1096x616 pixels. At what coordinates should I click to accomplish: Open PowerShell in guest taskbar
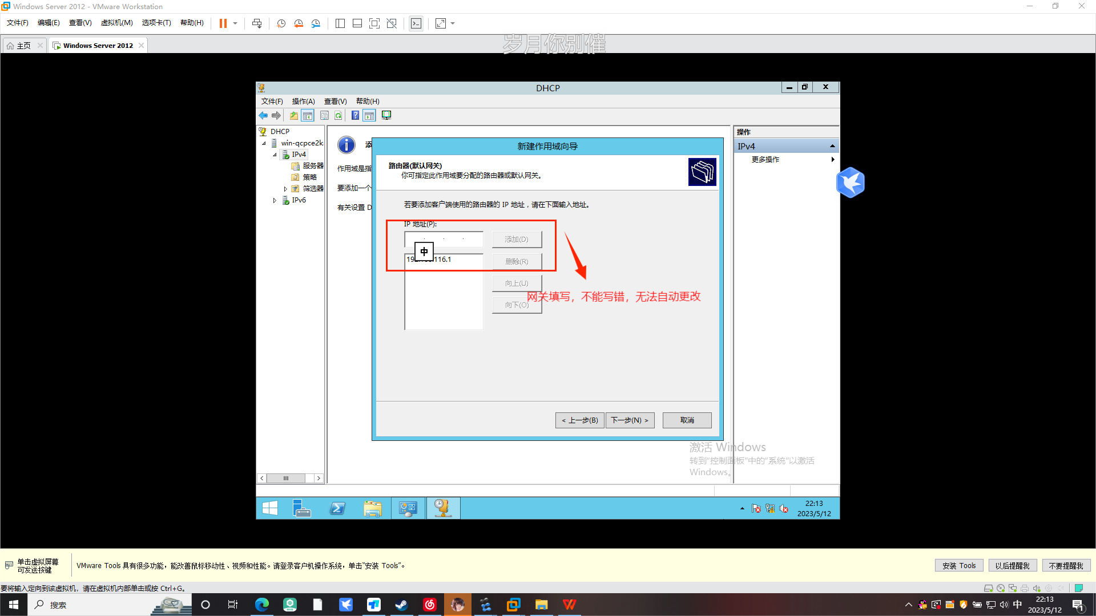pyautogui.click(x=337, y=508)
